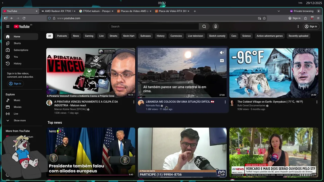Toggle closed captions on video preview
324x182 pixels.
tap(222, 61)
